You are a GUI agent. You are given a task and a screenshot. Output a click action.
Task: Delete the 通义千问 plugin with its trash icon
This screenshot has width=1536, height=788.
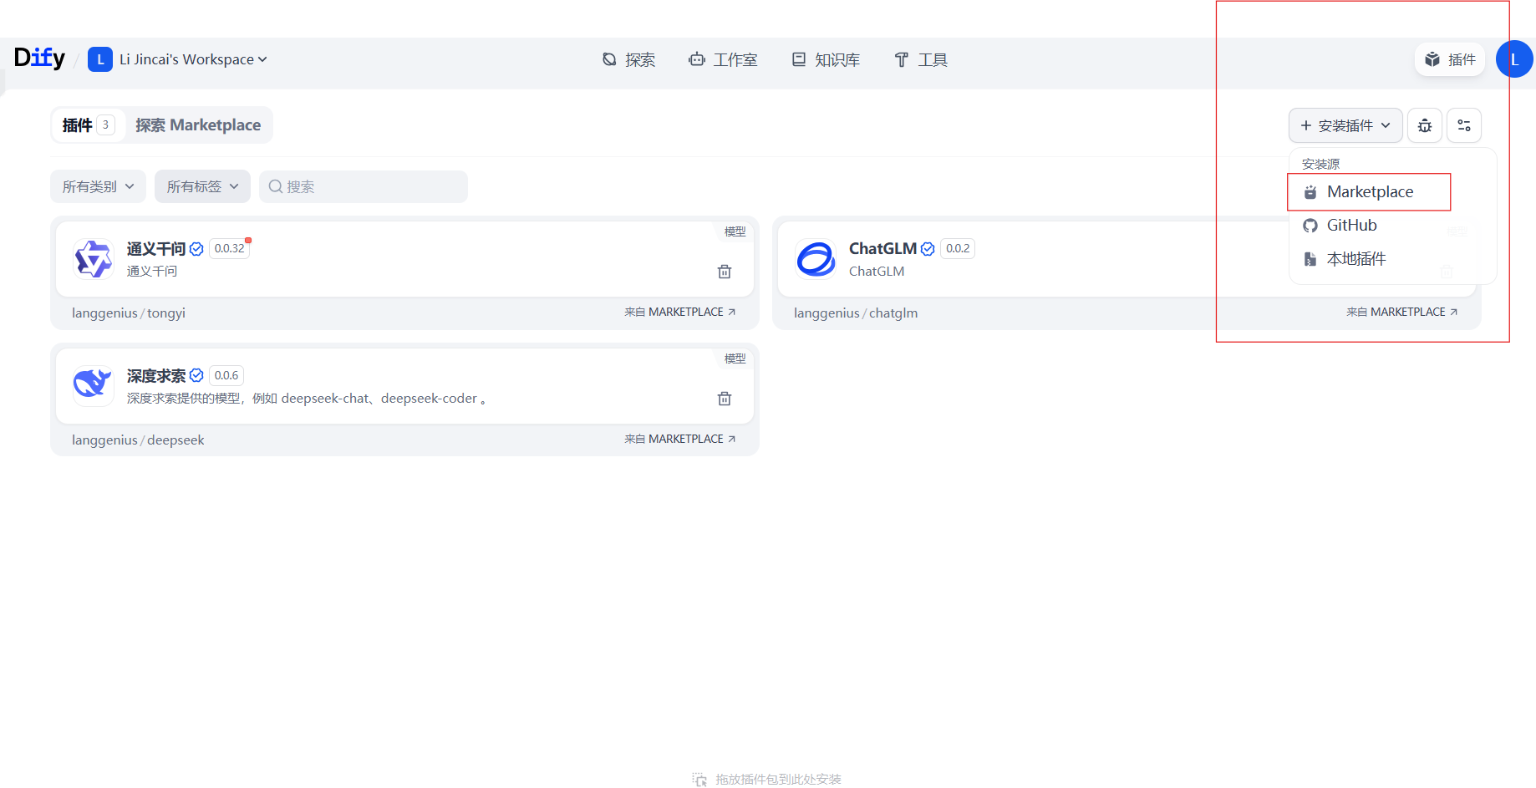coord(724,272)
